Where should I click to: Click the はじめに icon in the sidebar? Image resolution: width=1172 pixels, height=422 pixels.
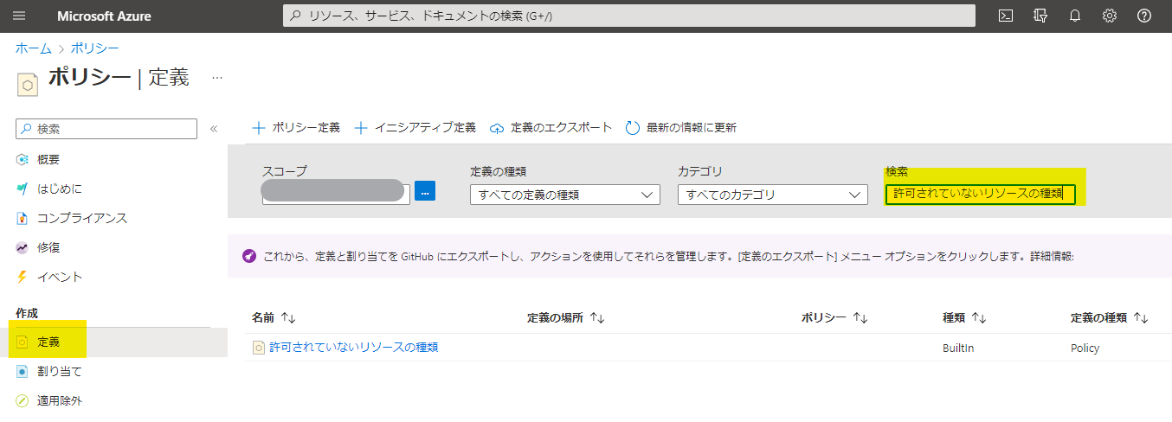point(23,189)
